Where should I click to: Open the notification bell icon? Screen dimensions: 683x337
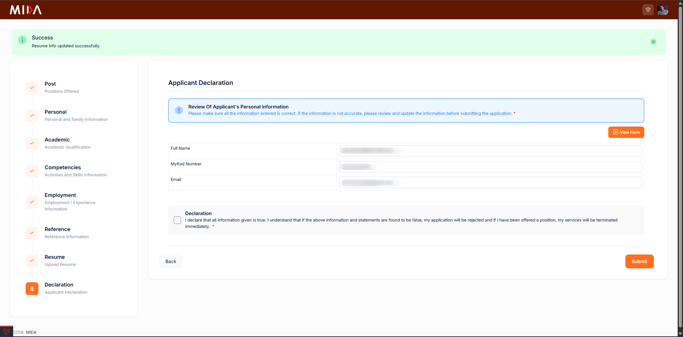click(x=648, y=10)
